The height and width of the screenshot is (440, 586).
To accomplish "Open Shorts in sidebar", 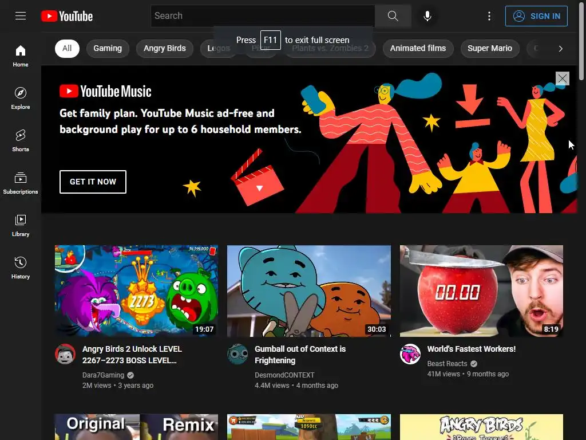I will (21, 141).
